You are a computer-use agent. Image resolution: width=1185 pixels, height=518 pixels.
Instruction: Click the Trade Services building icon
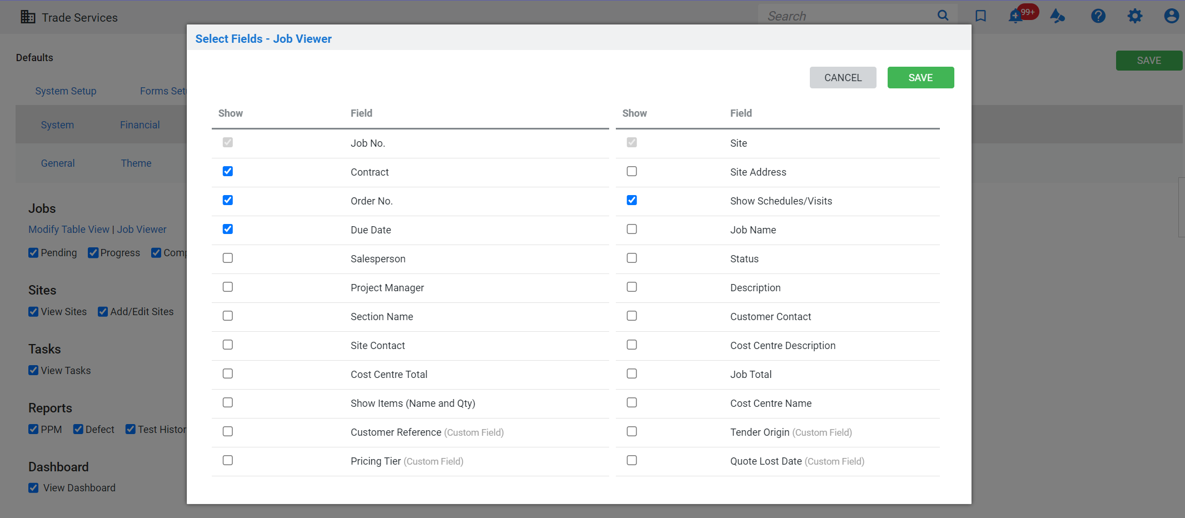[28, 17]
